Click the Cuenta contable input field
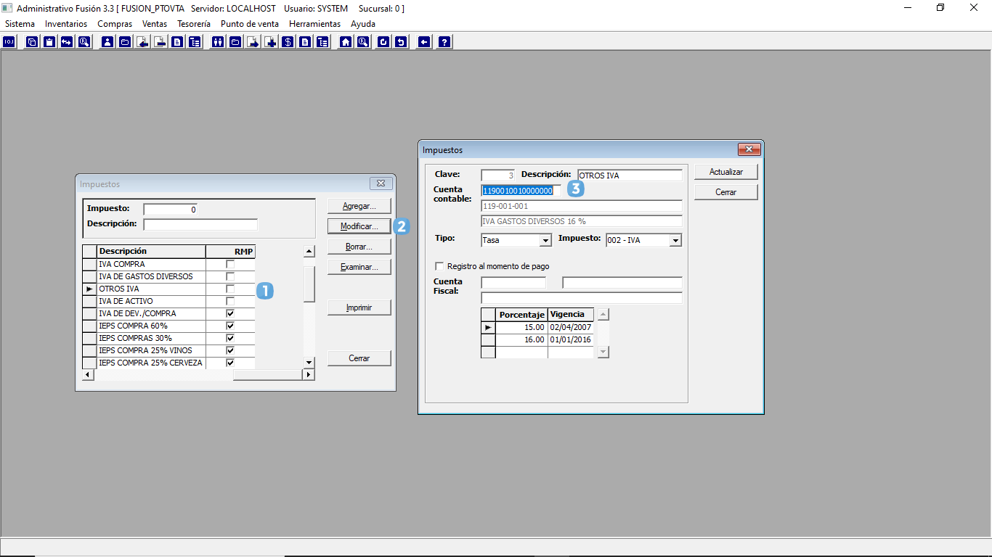This screenshot has width=992, height=557. point(521,191)
